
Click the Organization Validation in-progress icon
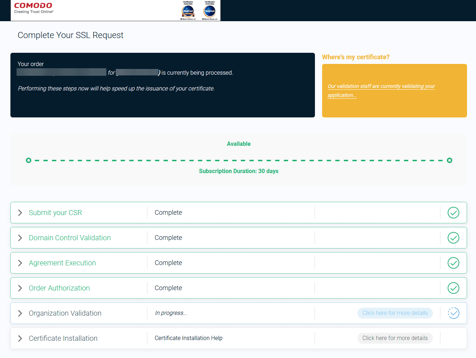(x=453, y=313)
